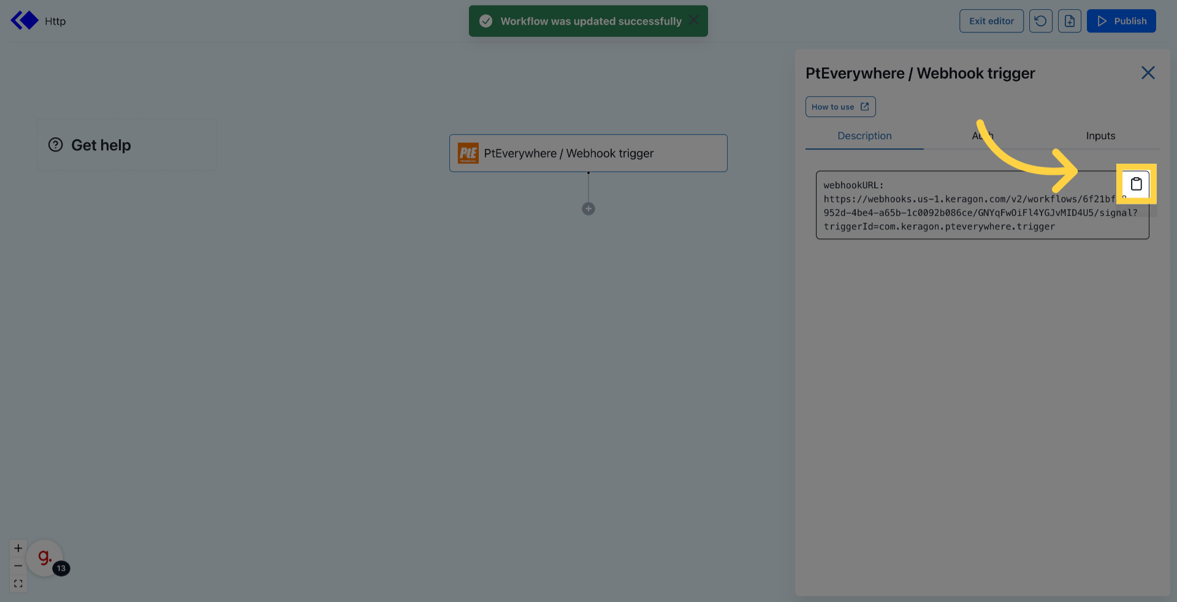Open the How to use link
Viewport: 1177px width, 602px height.
pos(840,107)
